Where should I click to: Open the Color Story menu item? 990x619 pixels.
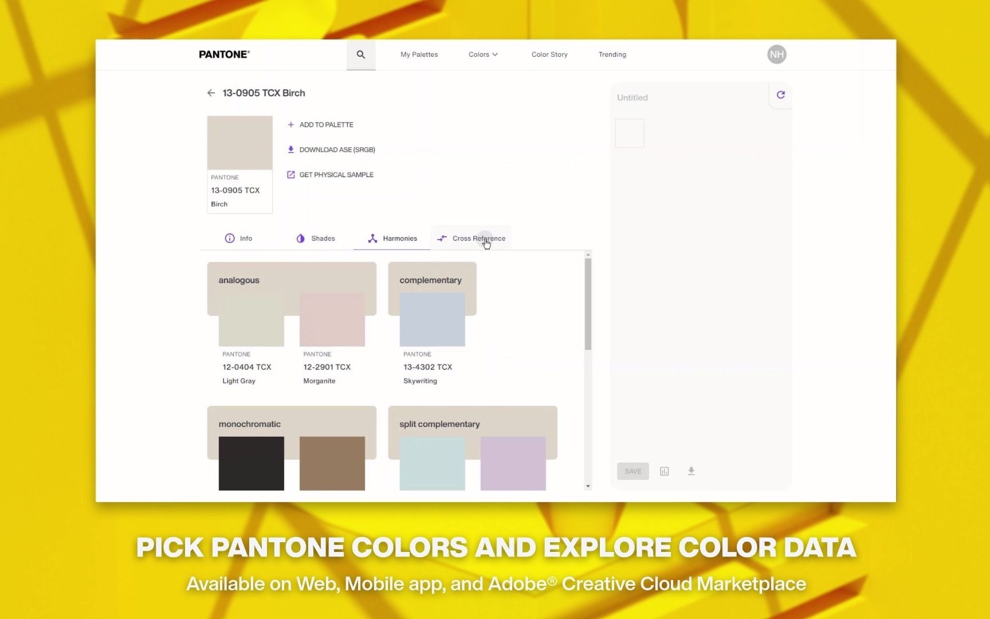click(x=549, y=54)
